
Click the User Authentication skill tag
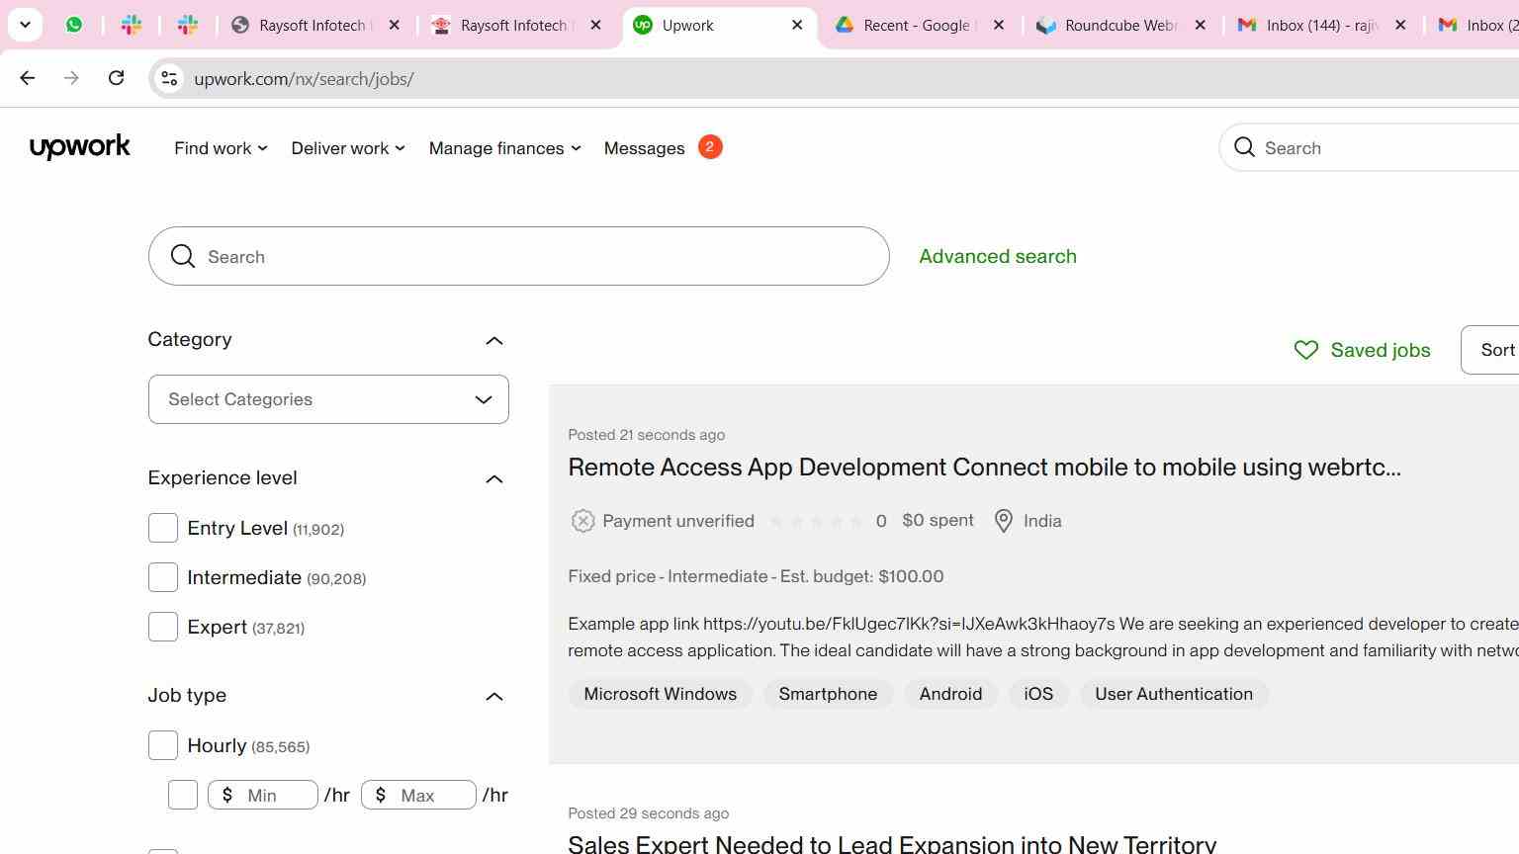pyautogui.click(x=1174, y=694)
